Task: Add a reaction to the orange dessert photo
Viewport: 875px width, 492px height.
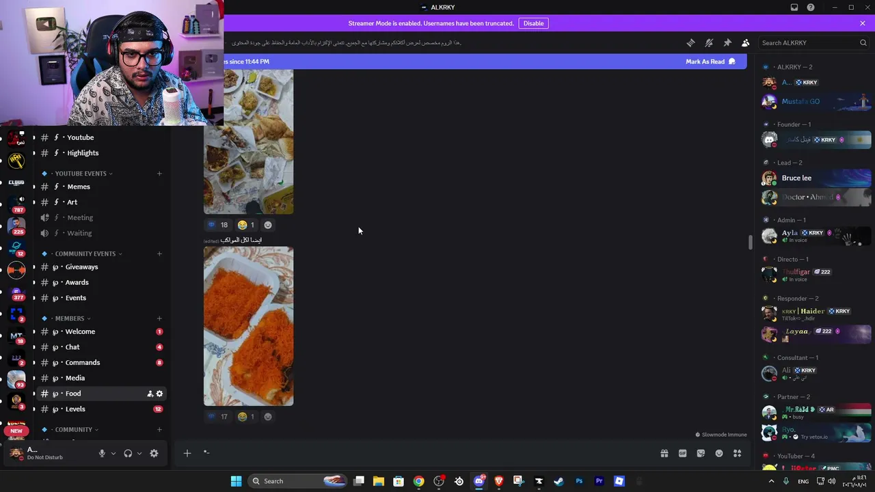Action: (x=268, y=417)
